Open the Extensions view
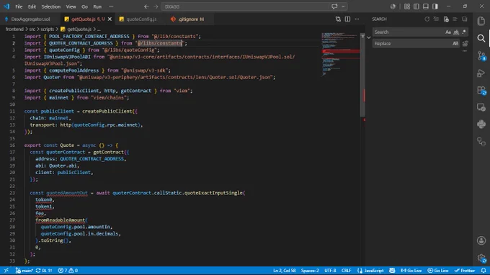 point(481,91)
